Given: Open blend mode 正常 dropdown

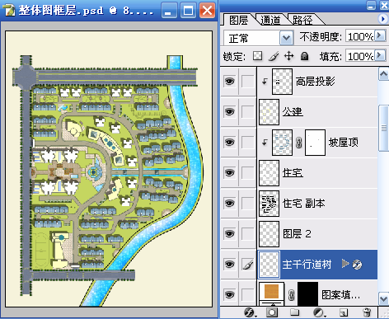Looking at the screenshot, I should (286, 38).
